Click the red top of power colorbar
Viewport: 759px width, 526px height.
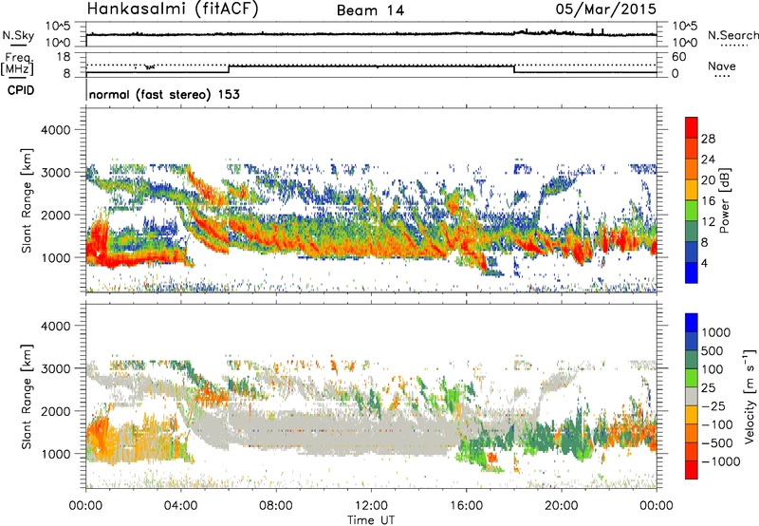[692, 128]
